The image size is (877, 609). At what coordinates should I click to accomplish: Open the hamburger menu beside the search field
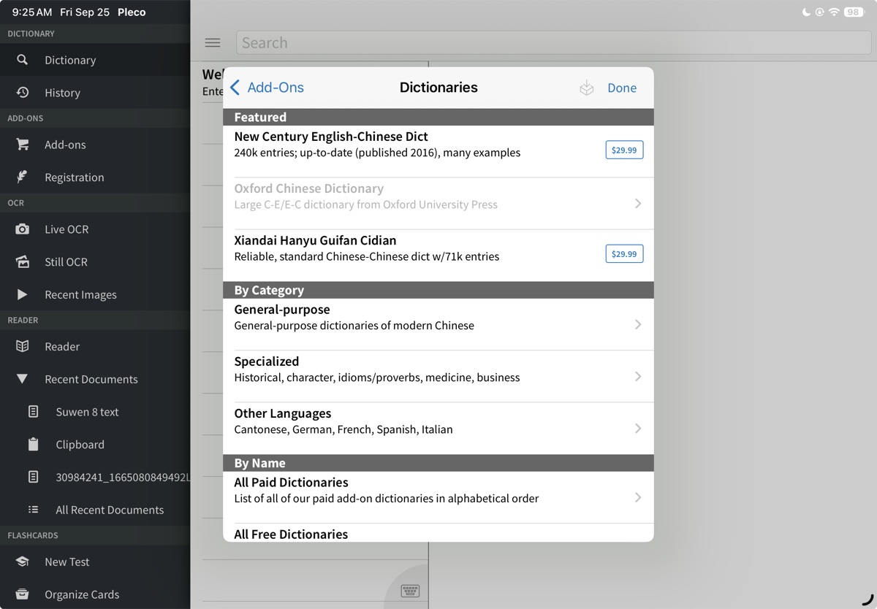tap(213, 42)
